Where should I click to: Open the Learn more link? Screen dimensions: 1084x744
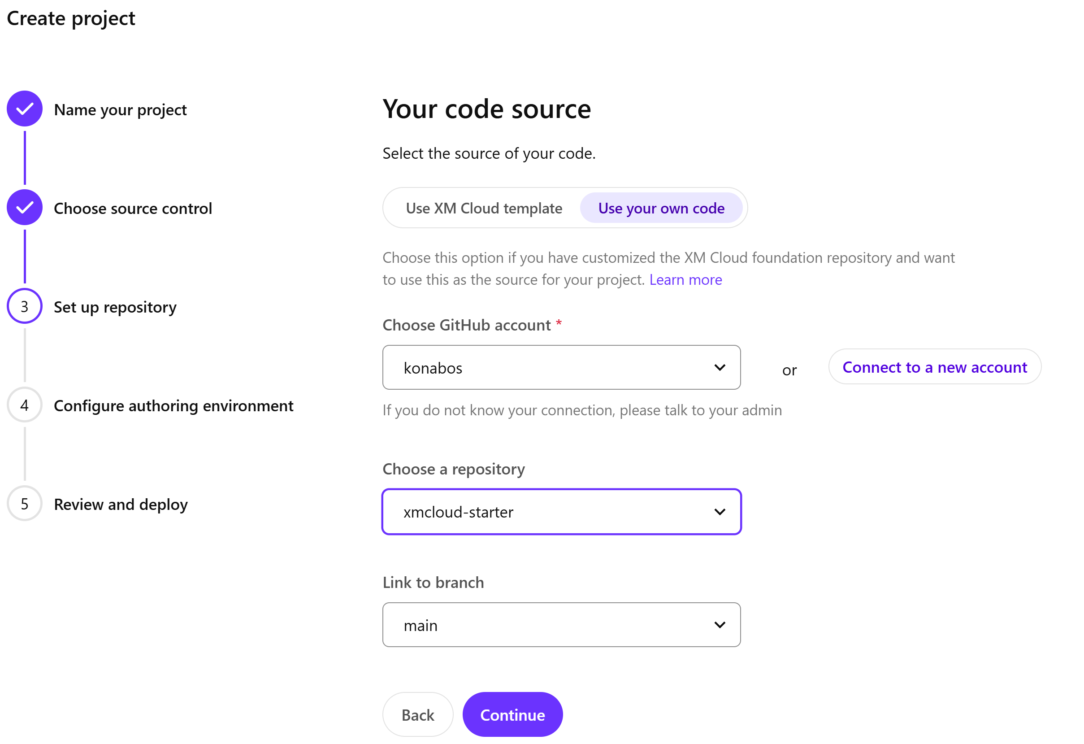tap(685, 279)
